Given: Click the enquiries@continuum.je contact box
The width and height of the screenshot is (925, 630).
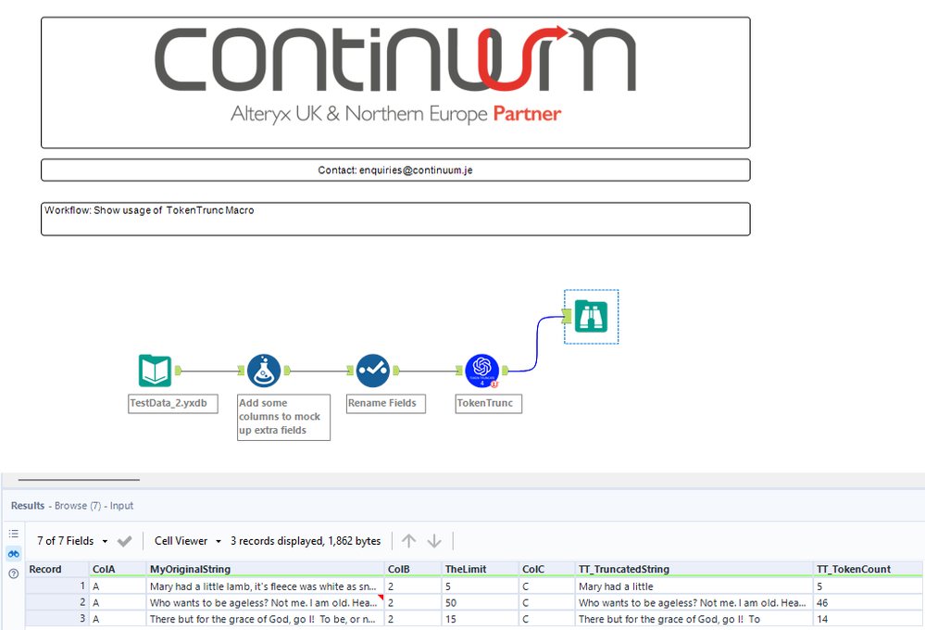Looking at the screenshot, I should tap(395, 170).
